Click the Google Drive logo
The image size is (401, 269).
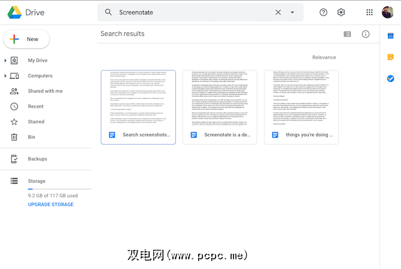click(x=14, y=13)
